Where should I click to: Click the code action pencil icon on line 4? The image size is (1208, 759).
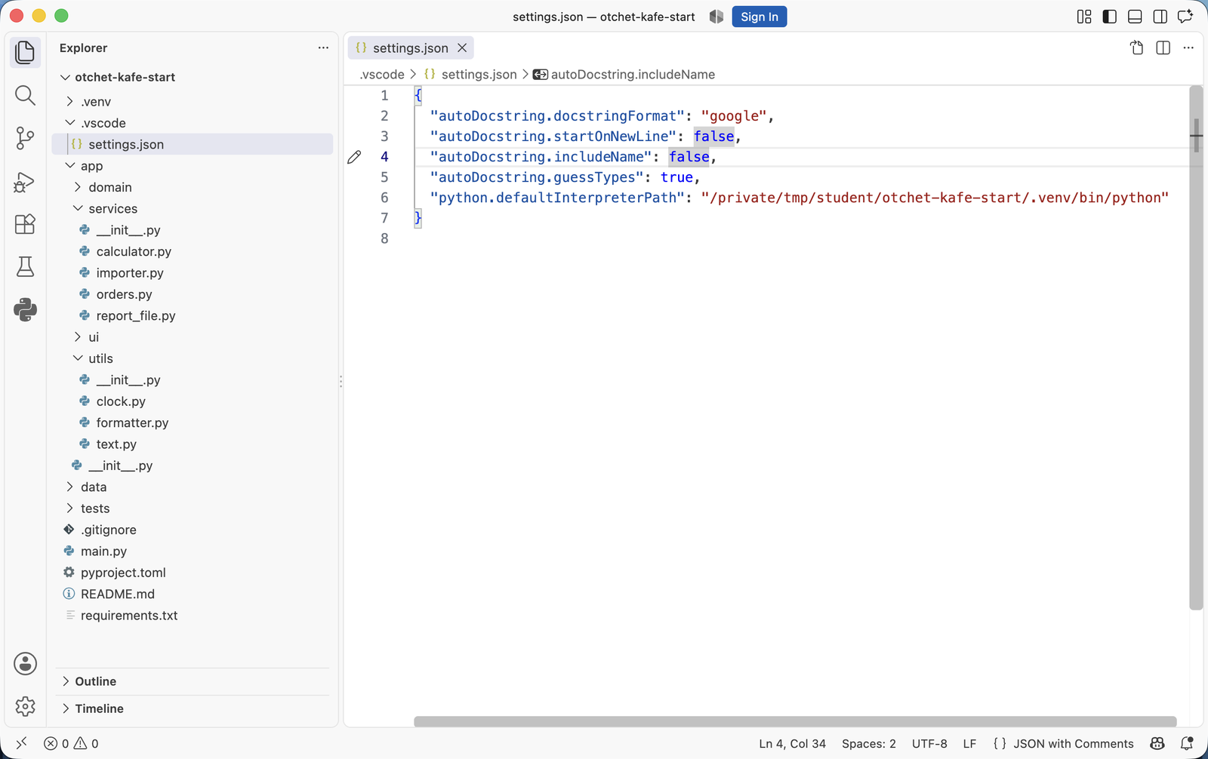pos(354,157)
